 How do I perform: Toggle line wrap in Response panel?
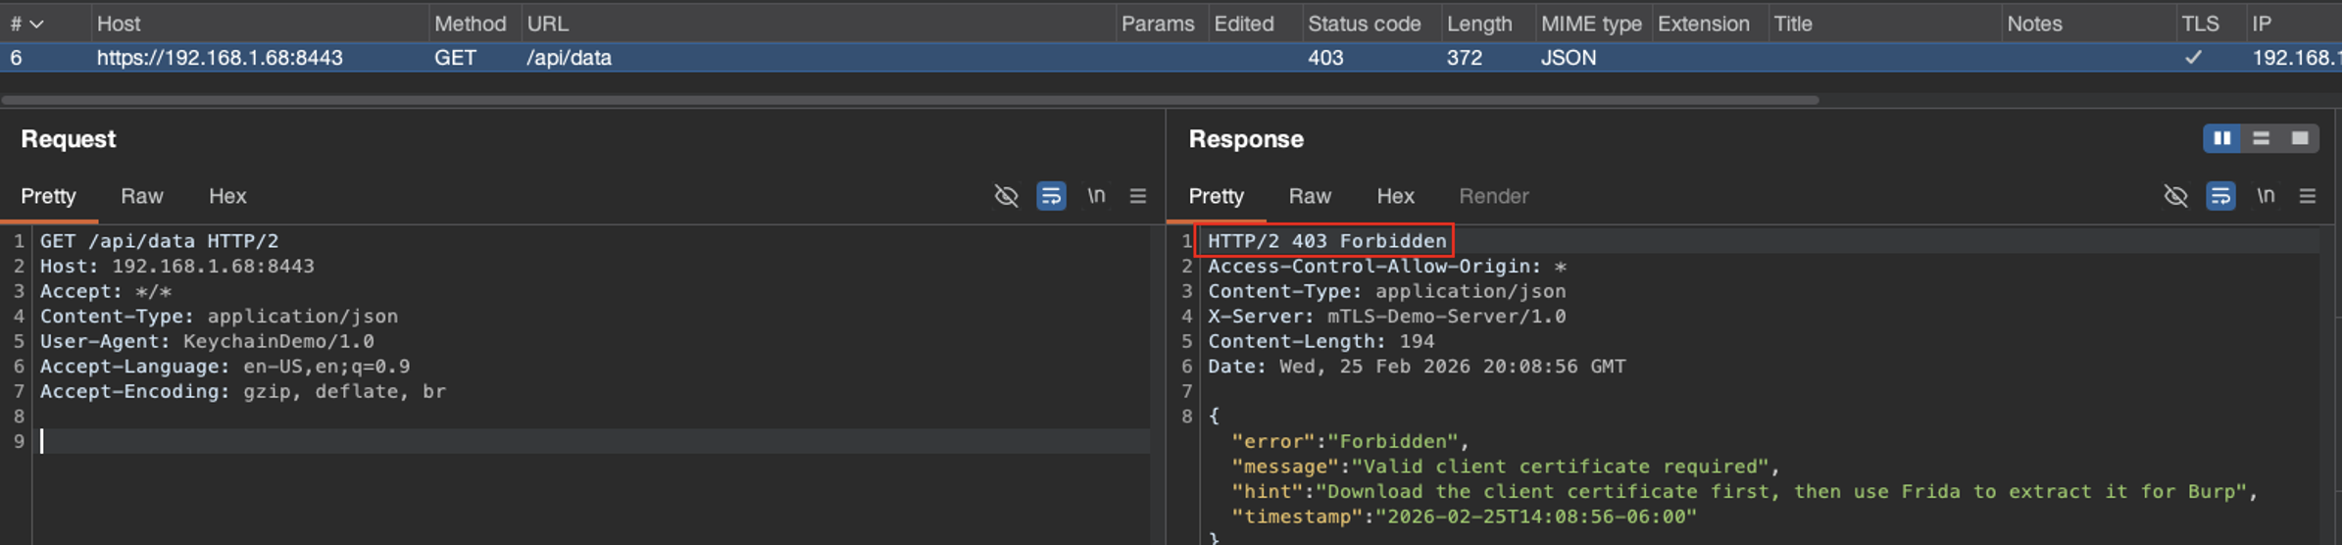[2220, 196]
